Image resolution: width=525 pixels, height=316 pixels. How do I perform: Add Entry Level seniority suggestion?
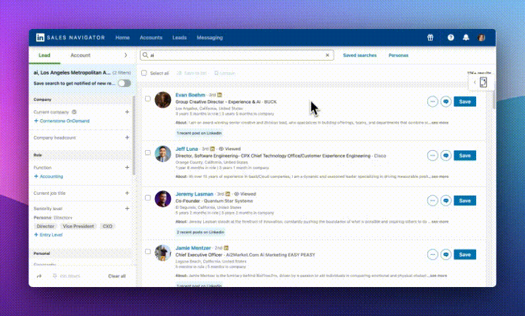click(48, 235)
